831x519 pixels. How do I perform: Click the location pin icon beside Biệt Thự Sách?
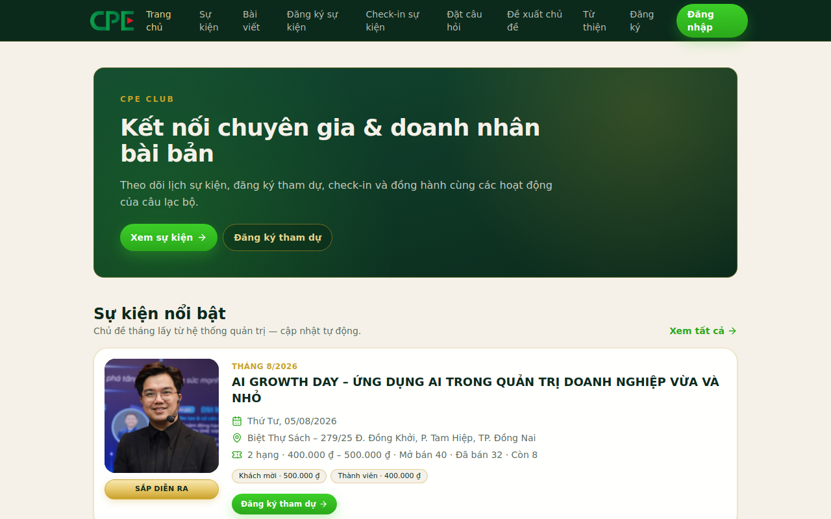[x=237, y=438]
